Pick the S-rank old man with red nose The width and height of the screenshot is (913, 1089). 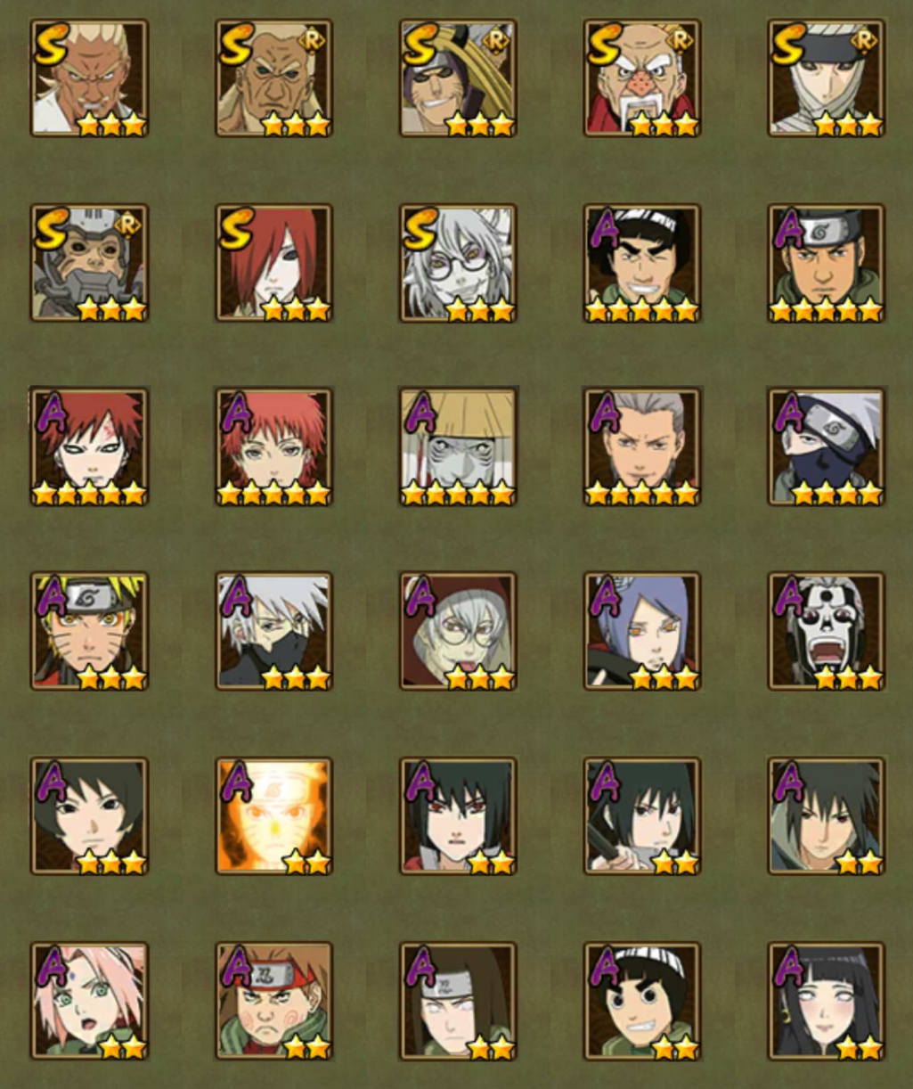point(642,78)
